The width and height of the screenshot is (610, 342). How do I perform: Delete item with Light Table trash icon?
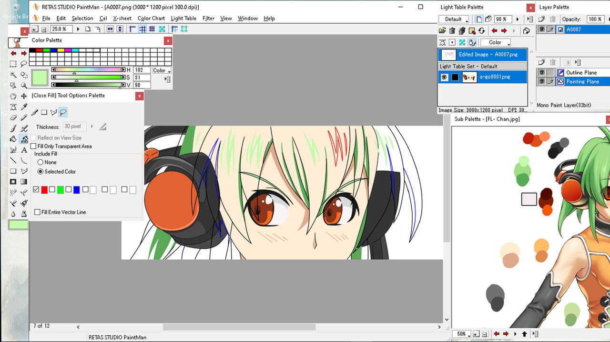click(452, 31)
